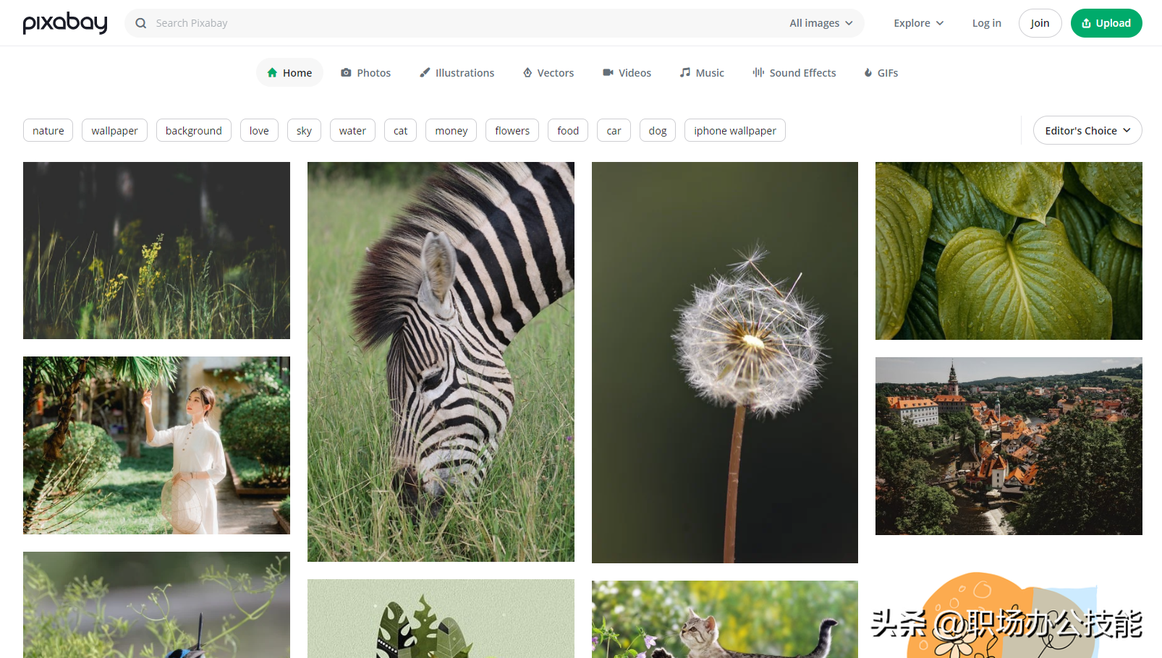This screenshot has width=1162, height=658.
Task: Open the Editor's Choice sorting dropdown
Action: [1087, 130]
